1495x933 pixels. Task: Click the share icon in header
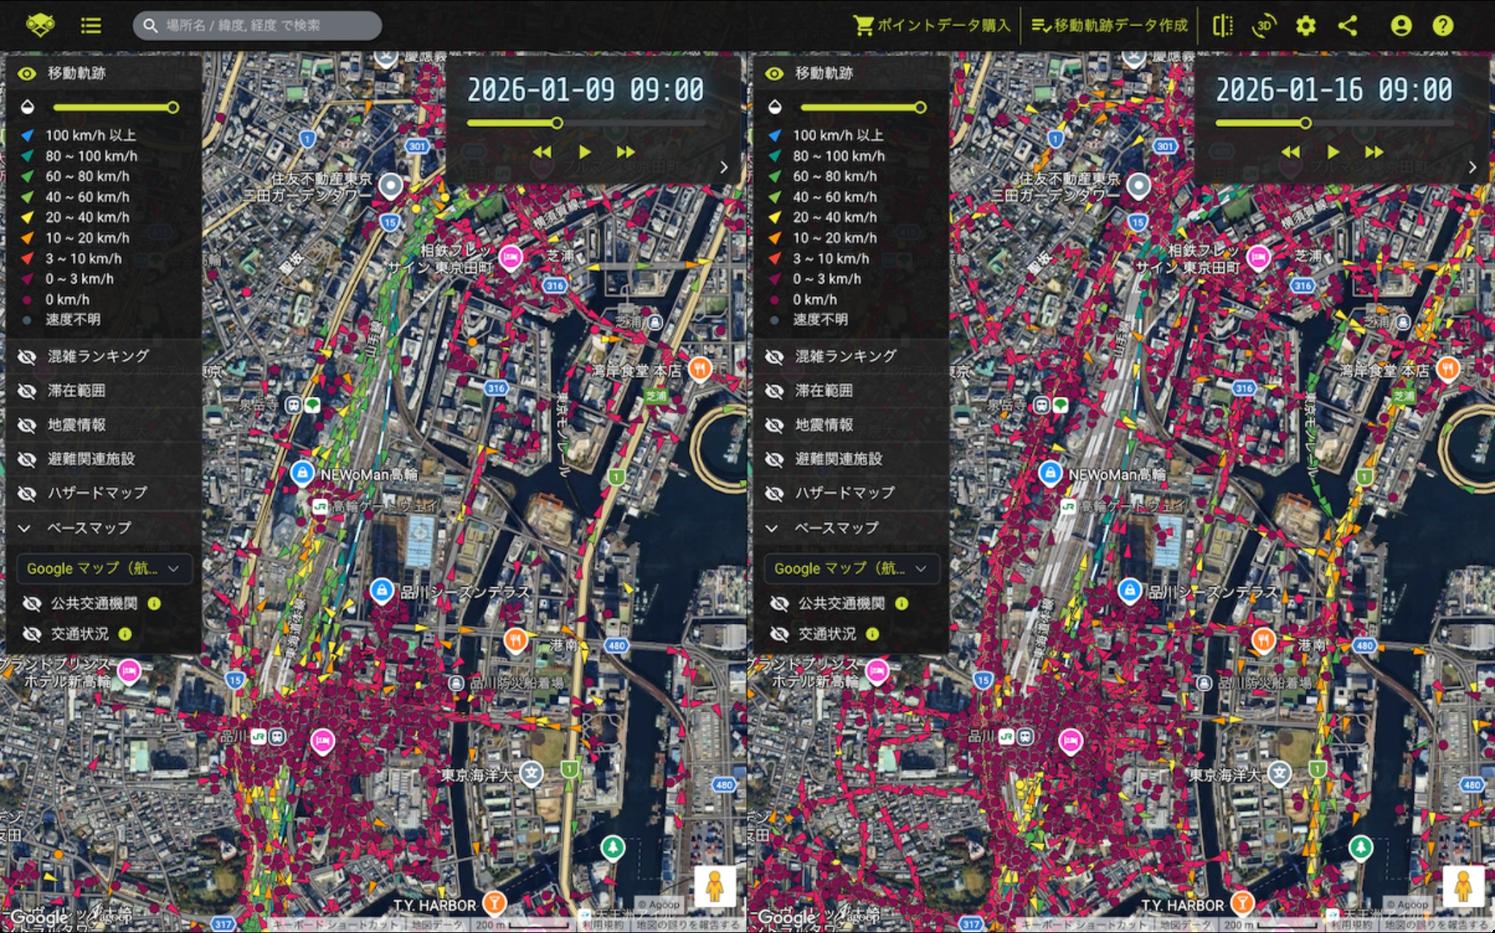click(1348, 26)
